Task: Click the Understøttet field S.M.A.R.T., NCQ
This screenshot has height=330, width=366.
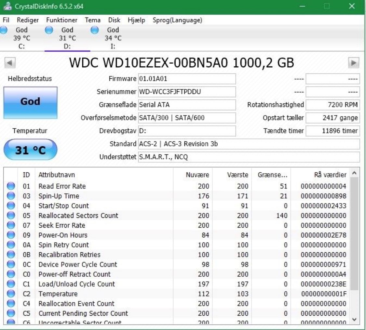Action: tap(249, 157)
